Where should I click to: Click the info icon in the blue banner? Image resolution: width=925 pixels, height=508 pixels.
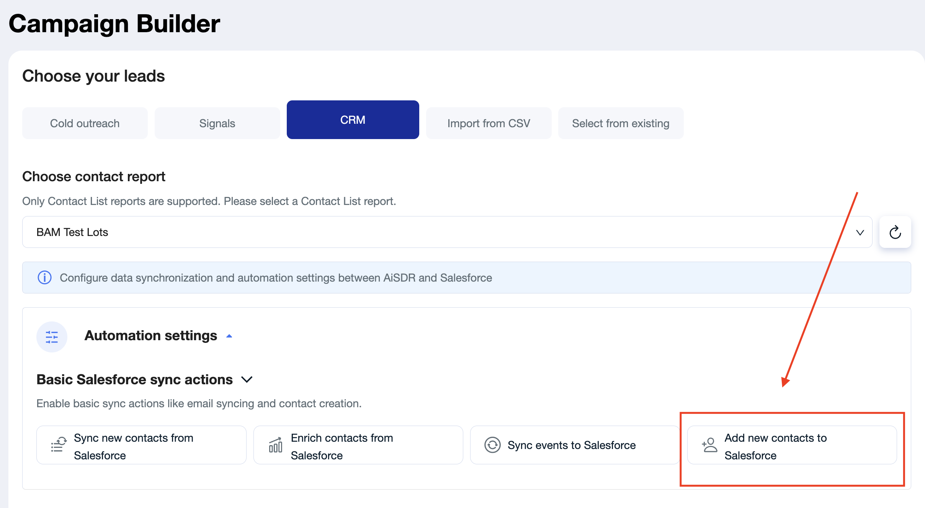44,277
